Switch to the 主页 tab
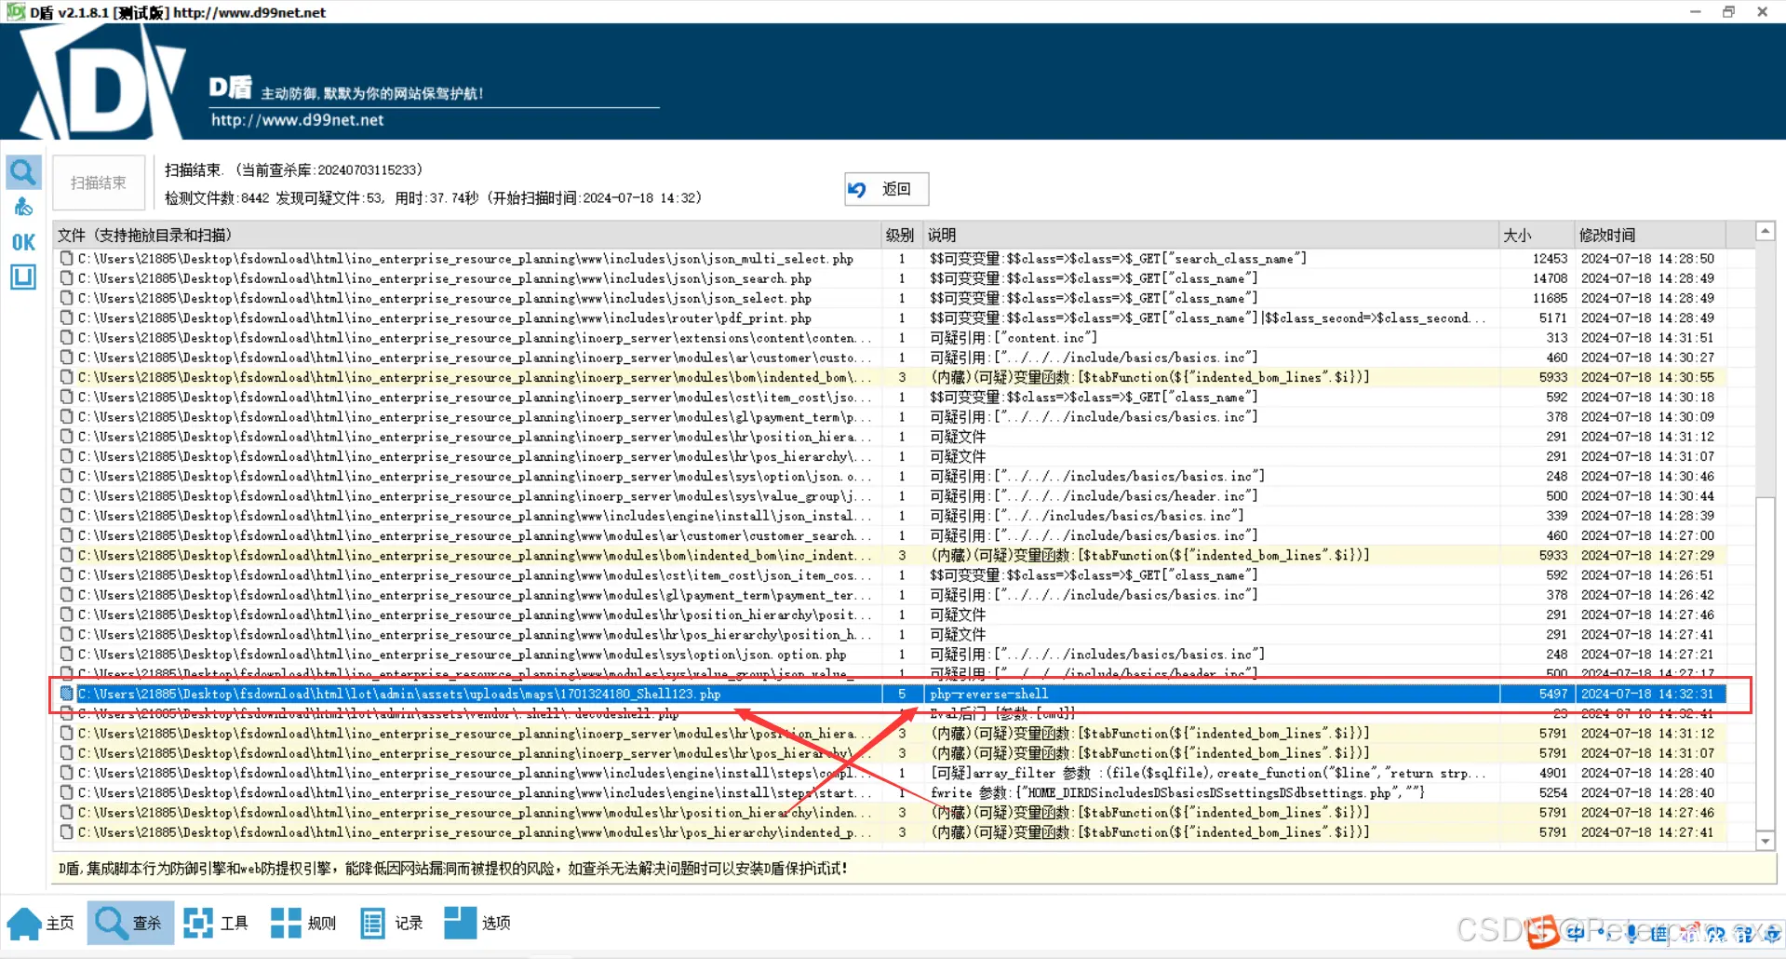The image size is (1786, 959). (x=42, y=923)
